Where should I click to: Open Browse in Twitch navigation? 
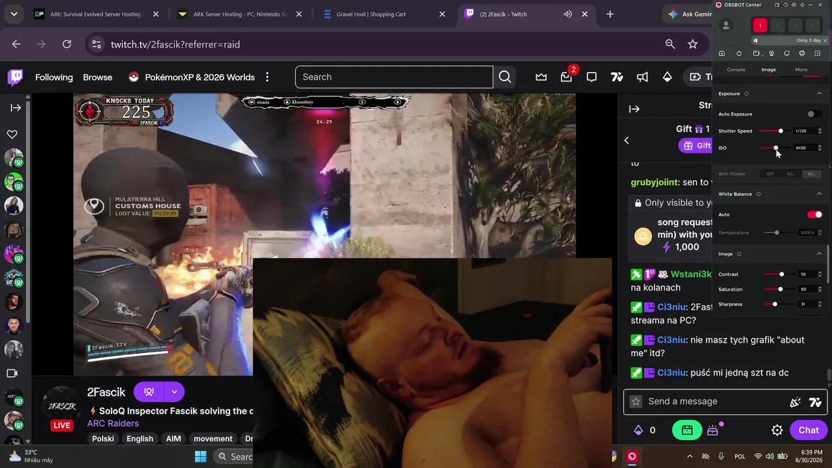(97, 77)
